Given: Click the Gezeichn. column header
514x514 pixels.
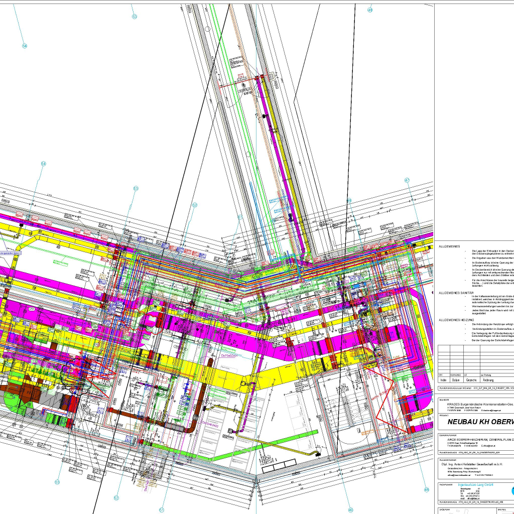Looking at the screenshot, I should [x=469, y=380].
